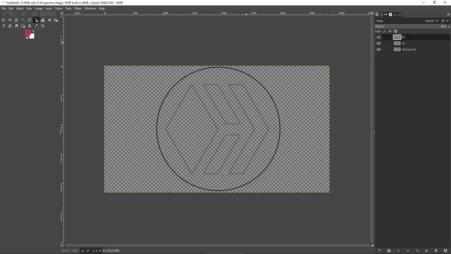
Task: Open the px unit dropdown
Action: point(85,250)
